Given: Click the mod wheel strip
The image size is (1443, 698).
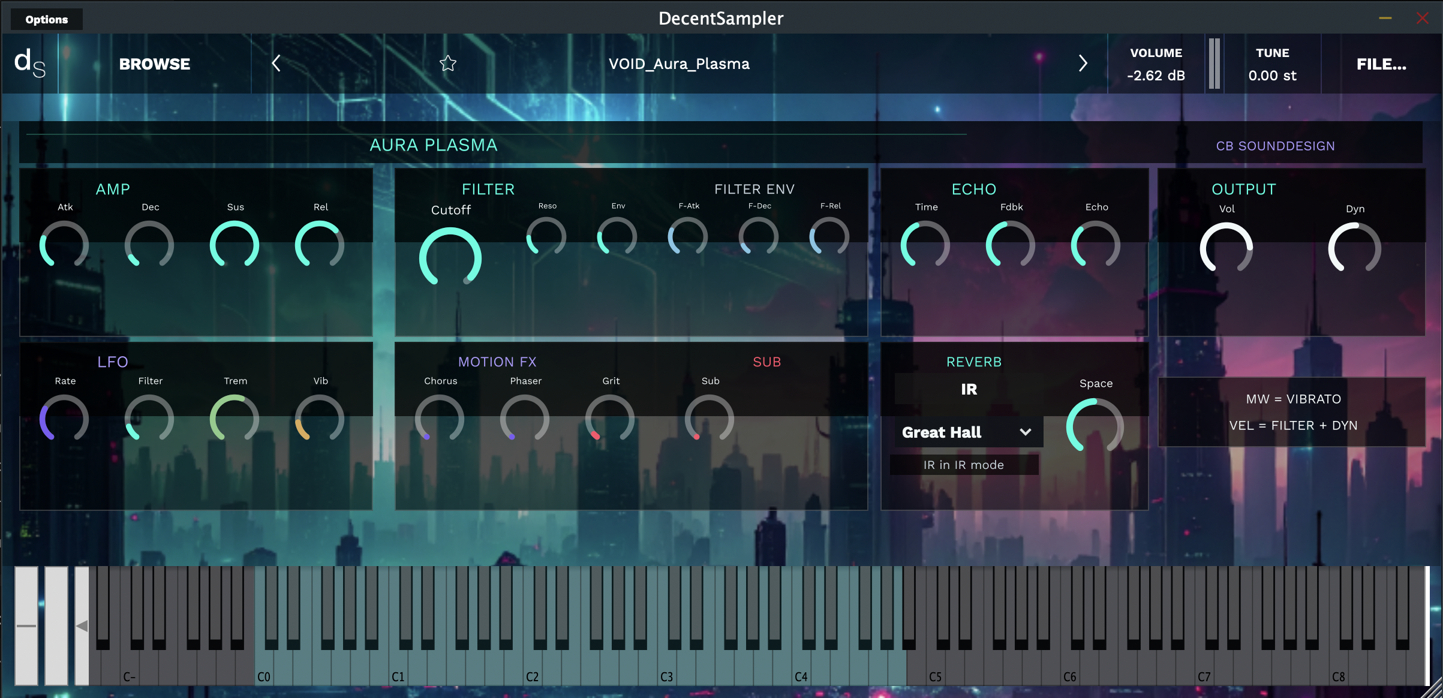Looking at the screenshot, I should [56, 625].
